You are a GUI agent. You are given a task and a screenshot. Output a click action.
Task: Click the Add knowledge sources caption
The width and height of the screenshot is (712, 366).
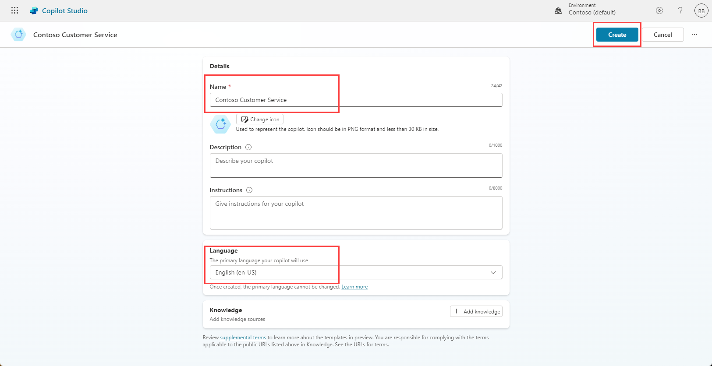(237, 319)
